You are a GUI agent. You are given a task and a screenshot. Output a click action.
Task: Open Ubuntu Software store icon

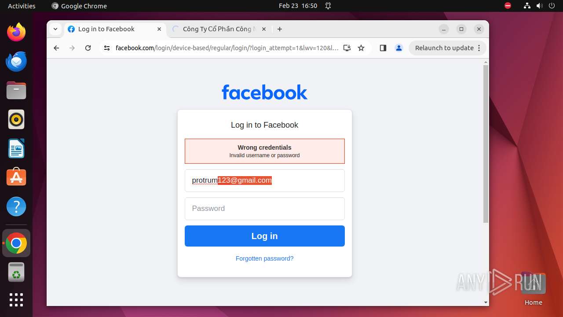pyautogui.click(x=16, y=177)
